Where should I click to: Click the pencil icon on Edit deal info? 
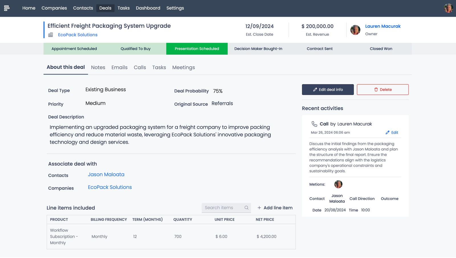coord(315,89)
